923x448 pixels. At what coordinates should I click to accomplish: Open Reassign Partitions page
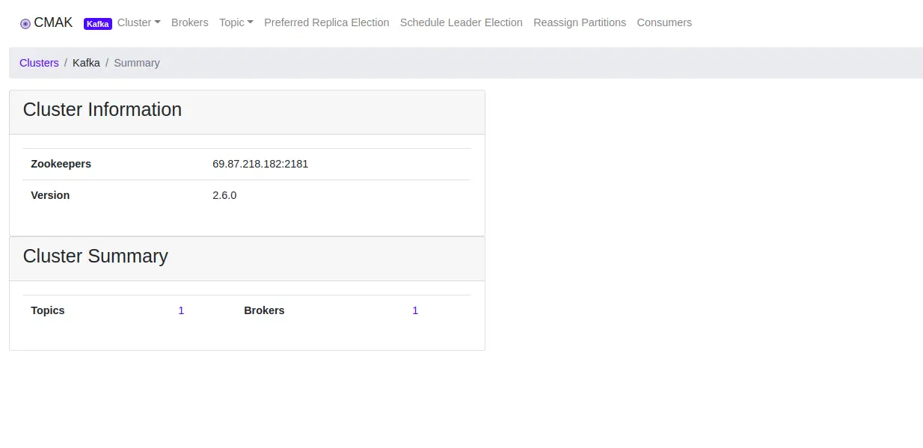pyautogui.click(x=580, y=22)
